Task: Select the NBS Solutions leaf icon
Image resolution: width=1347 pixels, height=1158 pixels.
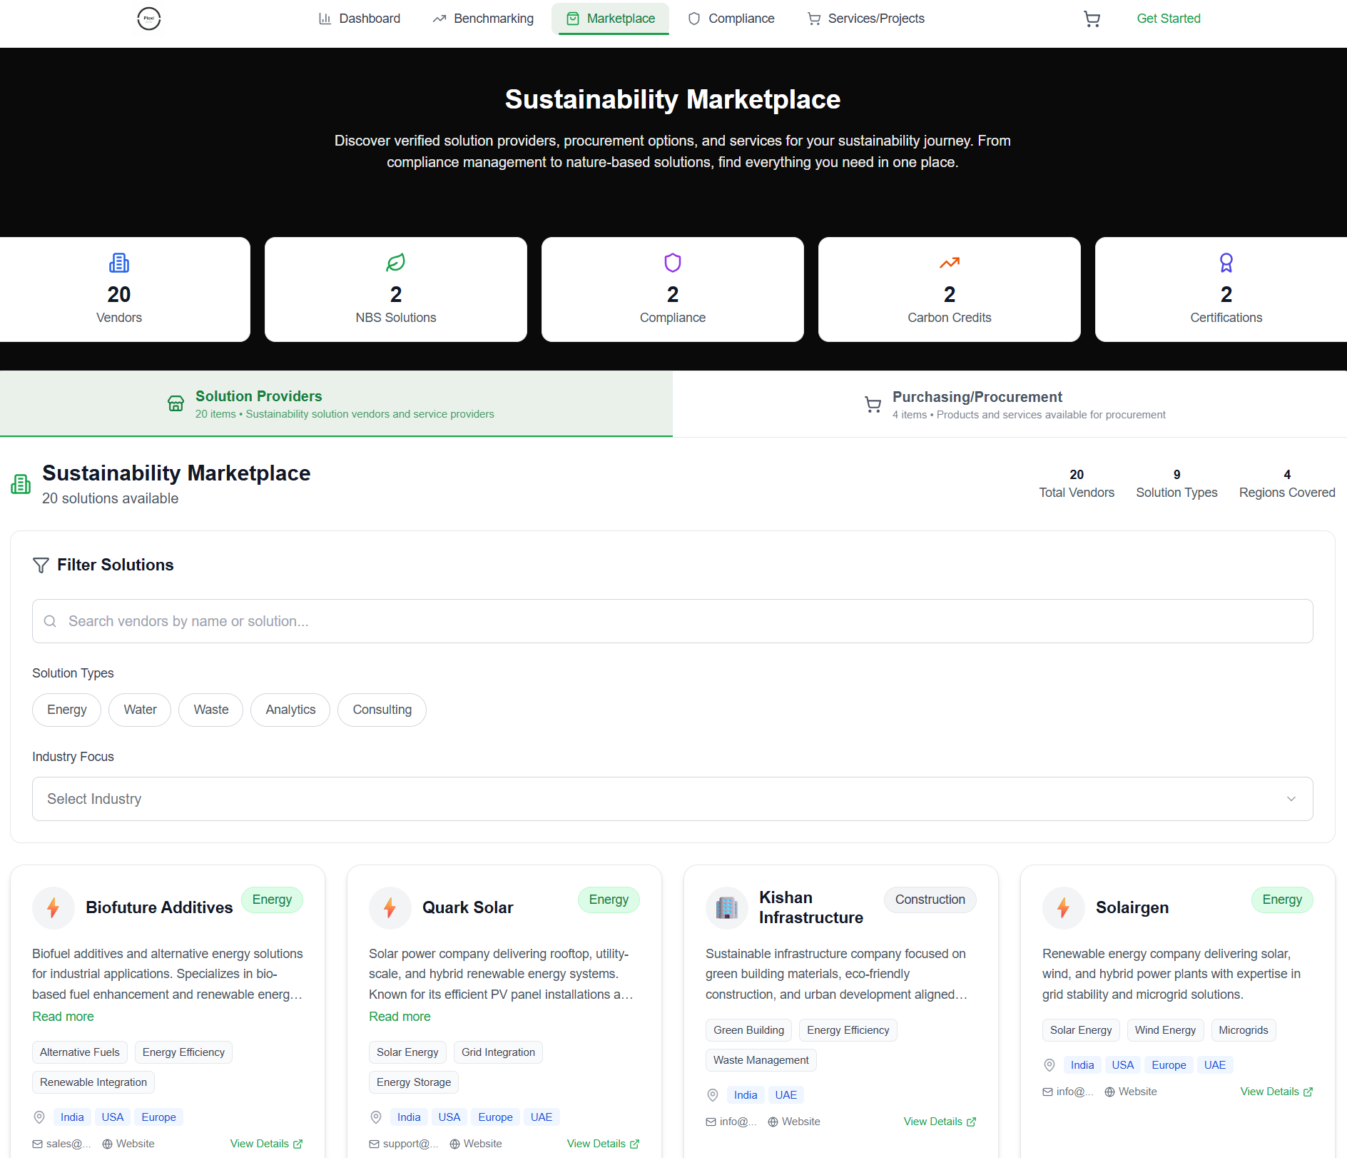Action: 395,263
